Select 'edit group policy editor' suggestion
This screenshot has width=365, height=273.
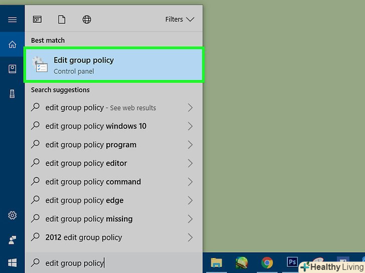(x=86, y=163)
